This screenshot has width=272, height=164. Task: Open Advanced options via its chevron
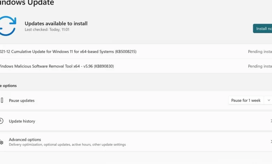pos(271,142)
